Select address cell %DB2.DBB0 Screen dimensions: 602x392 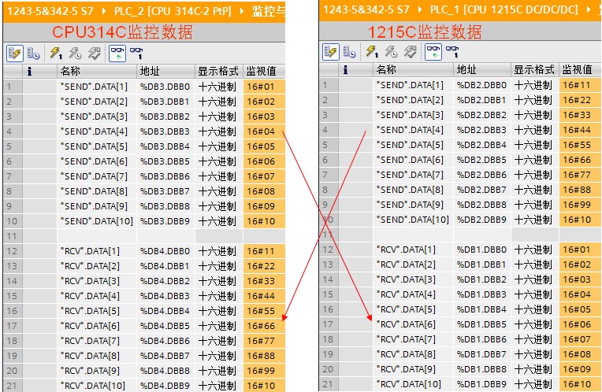click(482, 85)
